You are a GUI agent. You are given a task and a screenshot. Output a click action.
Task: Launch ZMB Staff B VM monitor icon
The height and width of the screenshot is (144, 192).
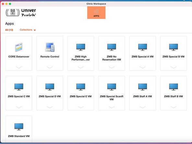pos(174,87)
